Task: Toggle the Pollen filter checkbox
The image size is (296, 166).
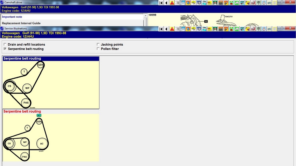Action: 98,49
